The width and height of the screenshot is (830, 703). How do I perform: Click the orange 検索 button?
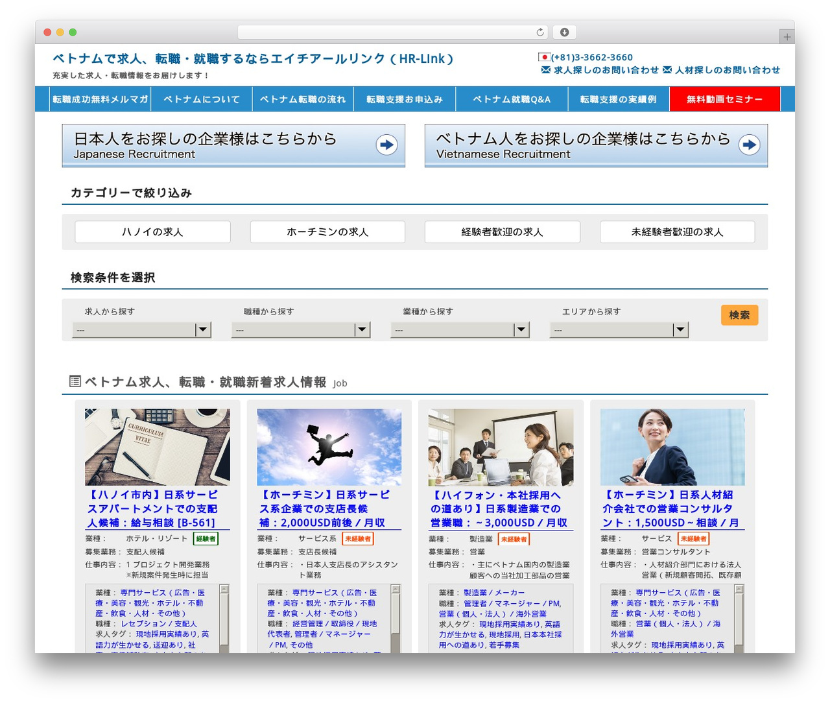click(x=739, y=315)
